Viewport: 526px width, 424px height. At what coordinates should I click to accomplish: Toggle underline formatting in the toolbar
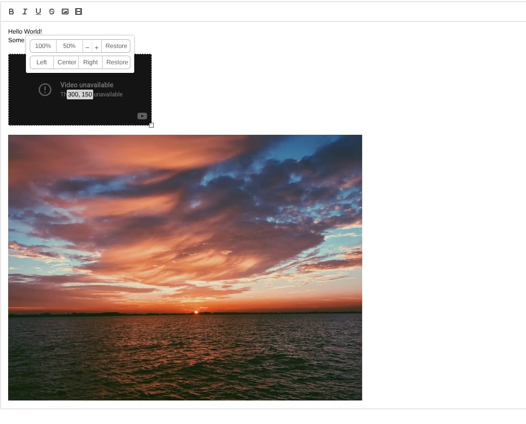pyautogui.click(x=38, y=11)
